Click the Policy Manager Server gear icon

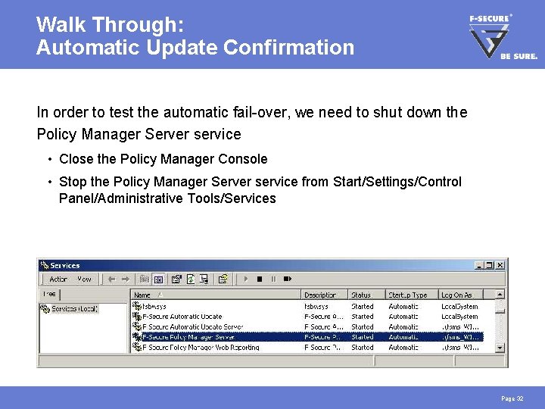pos(137,336)
